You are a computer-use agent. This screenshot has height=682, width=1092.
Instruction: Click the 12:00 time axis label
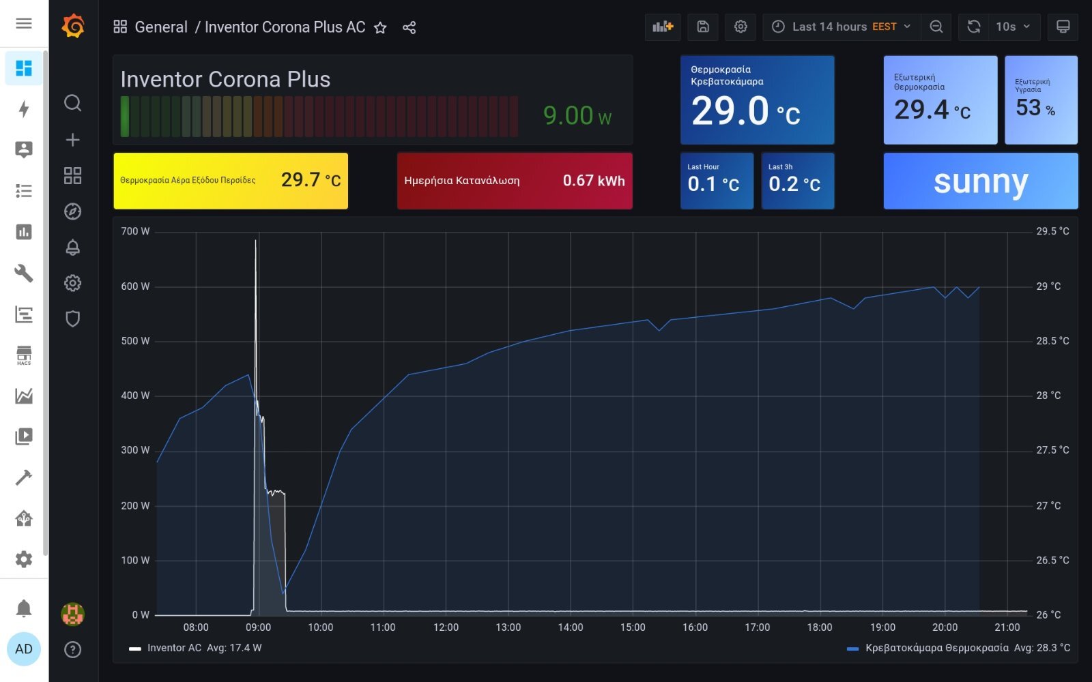point(446,627)
